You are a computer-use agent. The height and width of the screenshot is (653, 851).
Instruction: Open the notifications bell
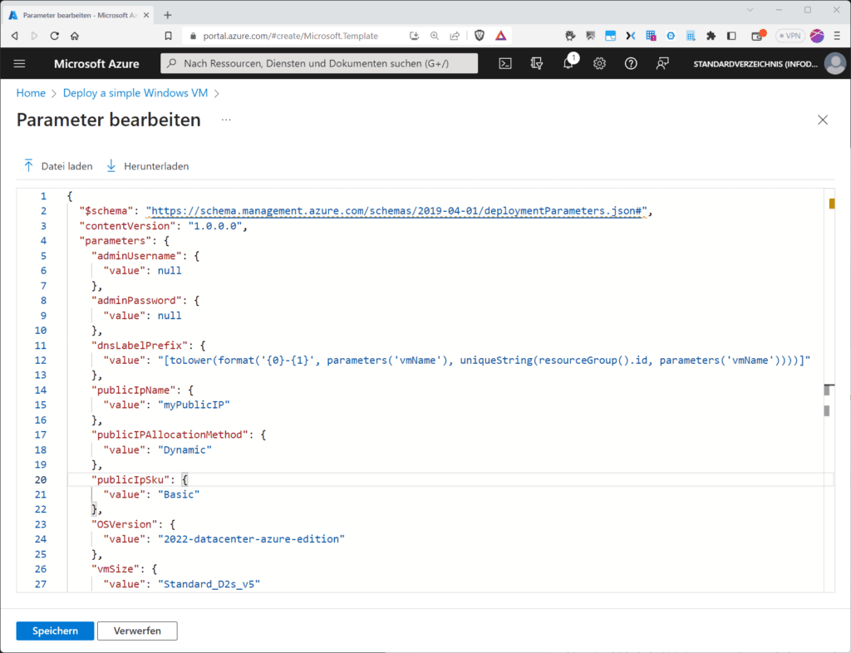coord(568,63)
